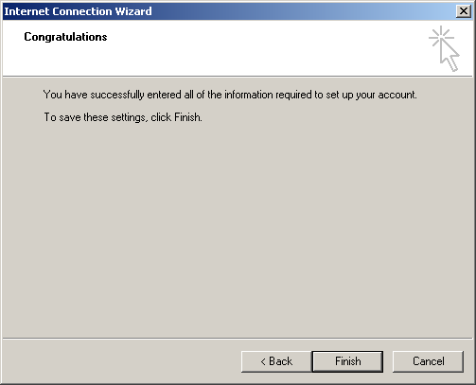Viewport: 476px width, 385px height.
Task: Cancel the Internet Connection Wizard
Action: 428,361
